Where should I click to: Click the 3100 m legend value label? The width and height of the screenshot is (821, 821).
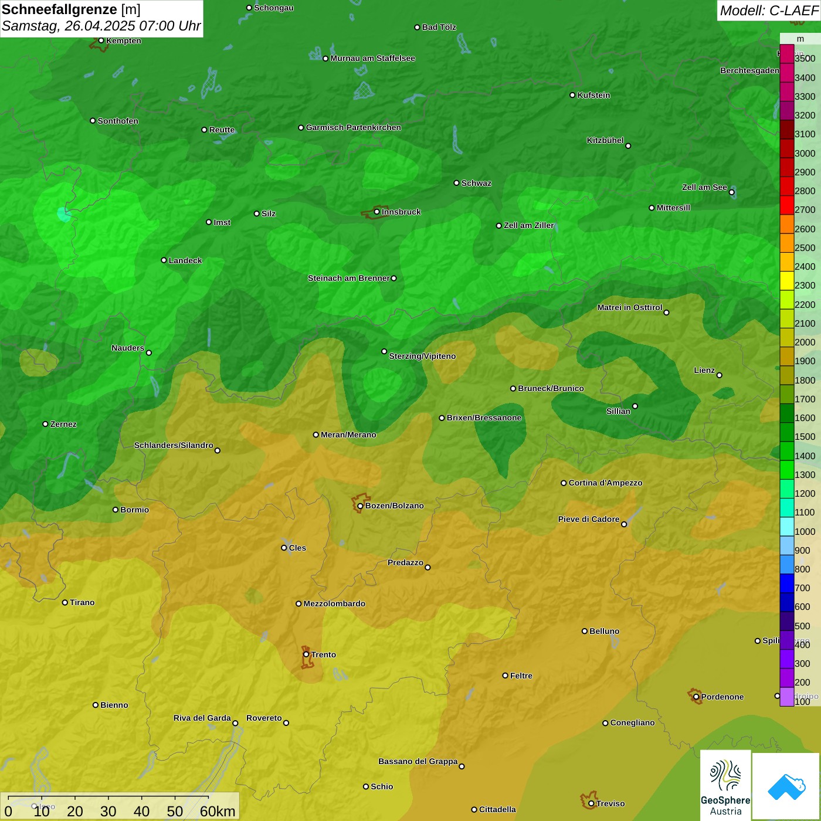pyautogui.click(x=805, y=134)
